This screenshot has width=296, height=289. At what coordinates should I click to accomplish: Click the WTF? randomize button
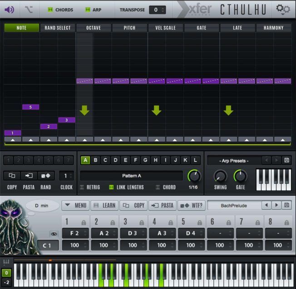[192, 205]
